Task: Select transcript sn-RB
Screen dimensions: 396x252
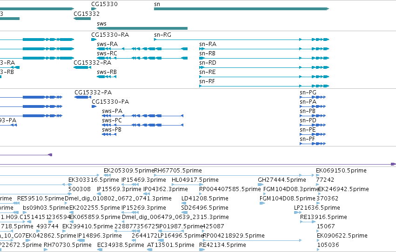Action: point(264,58)
